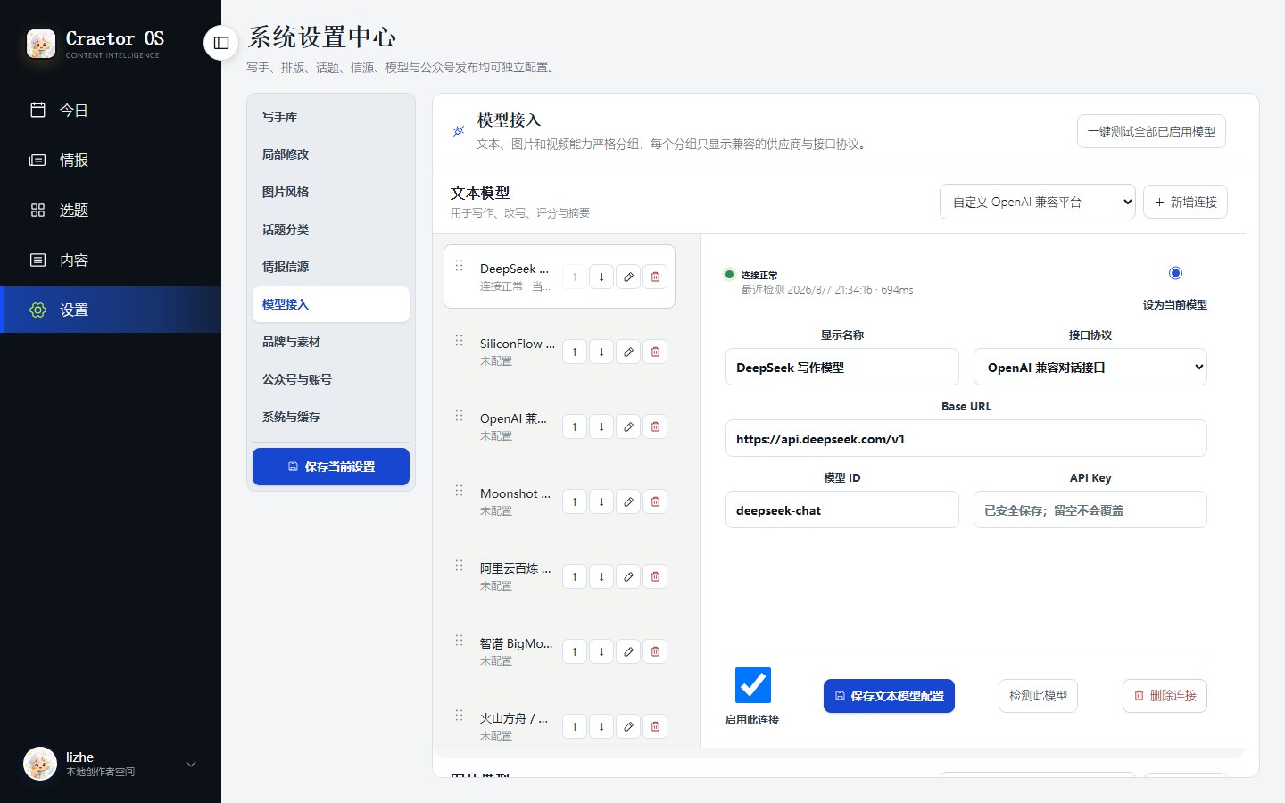Click 保存文本模型配置 button
This screenshot has height=803, width=1285.
pos(889,696)
